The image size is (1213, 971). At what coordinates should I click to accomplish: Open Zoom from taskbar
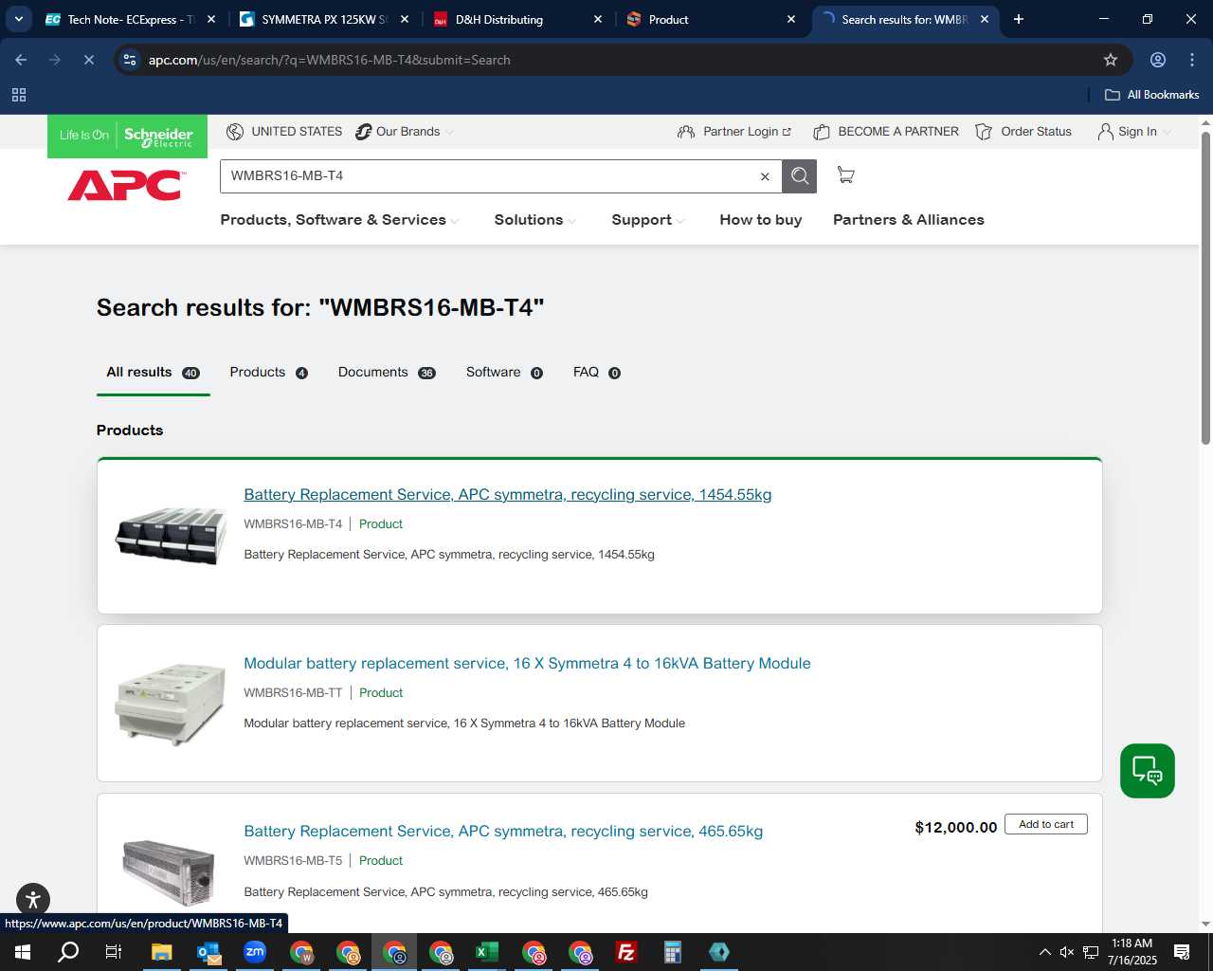(254, 952)
